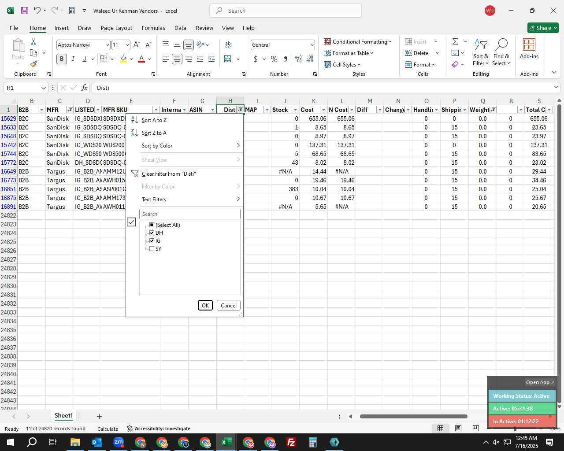Click the Add-ins icon

pyautogui.click(x=529, y=48)
